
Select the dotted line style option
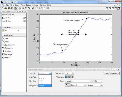point(45,81)
